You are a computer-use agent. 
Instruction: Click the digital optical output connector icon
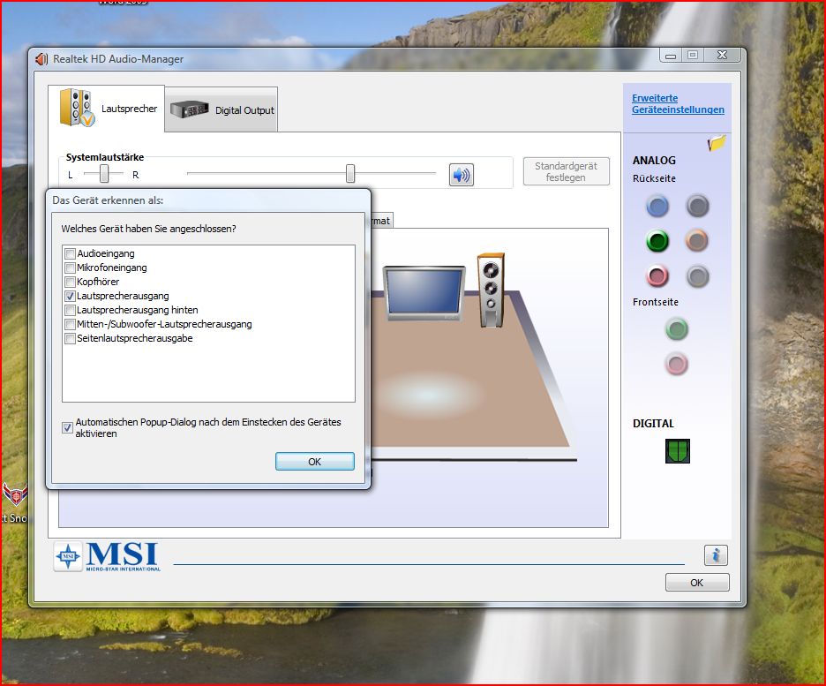coord(678,451)
